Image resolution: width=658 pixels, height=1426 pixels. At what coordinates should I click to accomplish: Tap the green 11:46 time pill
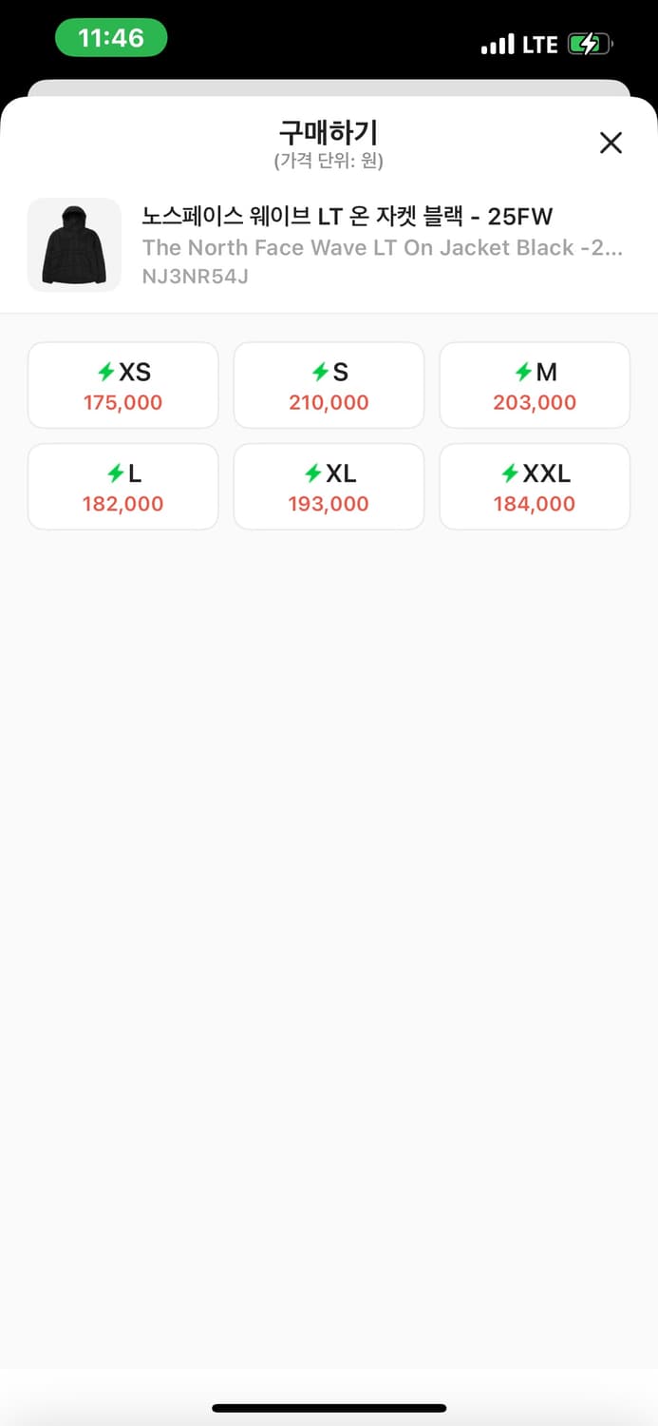coord(111,38)
